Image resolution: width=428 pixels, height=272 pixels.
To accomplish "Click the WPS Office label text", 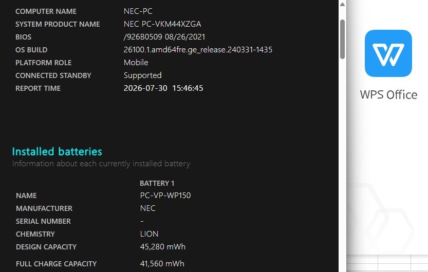I will pos(388,95).
